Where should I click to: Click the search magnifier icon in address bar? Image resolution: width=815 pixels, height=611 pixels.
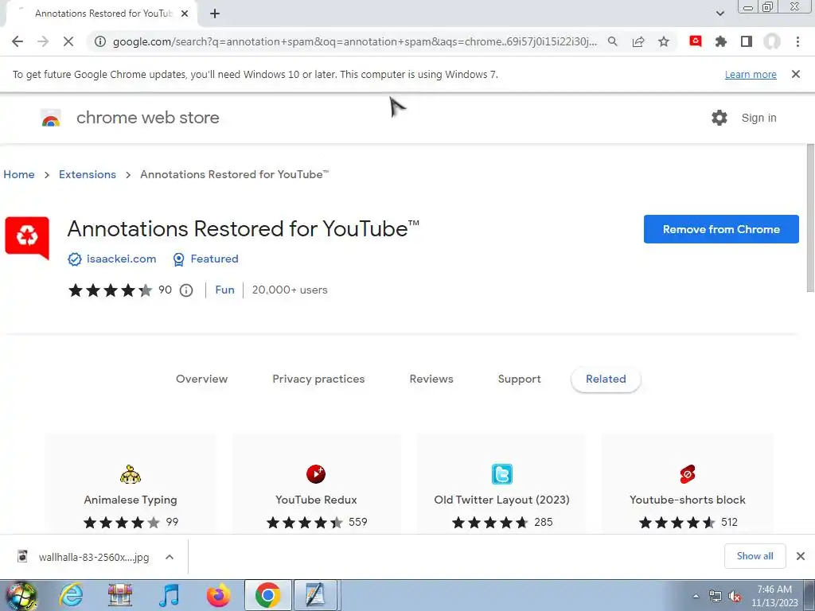point(613,41)
